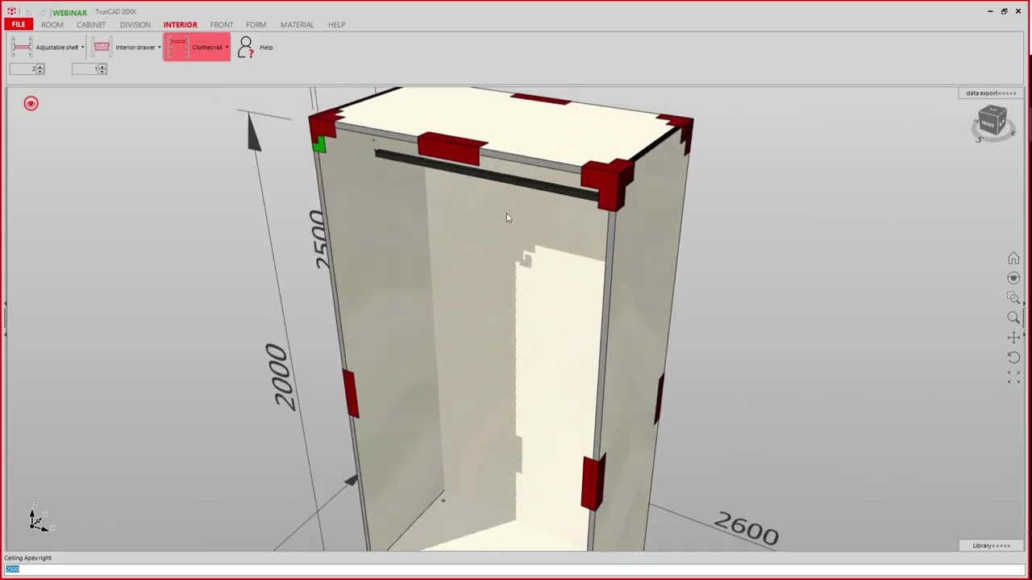
Task: Switch to the ROOM tab
Action: click(52, 25)
